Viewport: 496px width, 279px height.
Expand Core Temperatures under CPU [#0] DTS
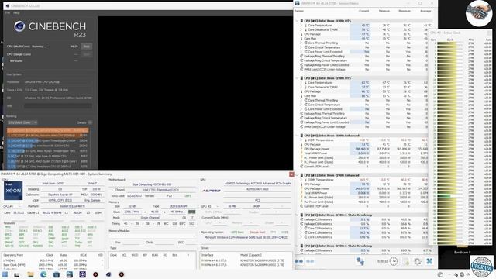(301, 26)
